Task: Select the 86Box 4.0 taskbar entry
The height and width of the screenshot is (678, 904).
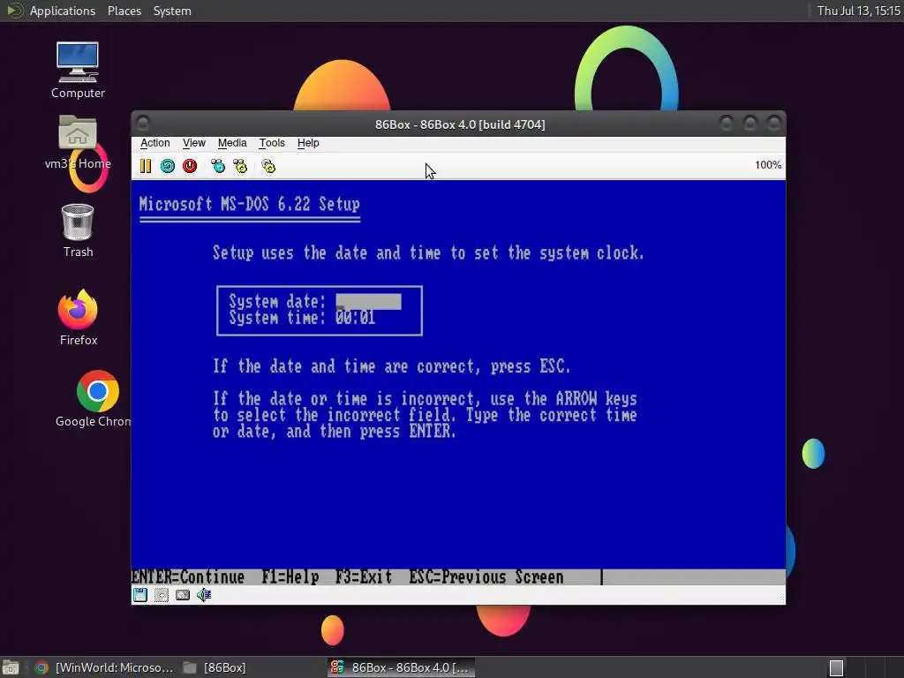Action: (x=402, y=667)
